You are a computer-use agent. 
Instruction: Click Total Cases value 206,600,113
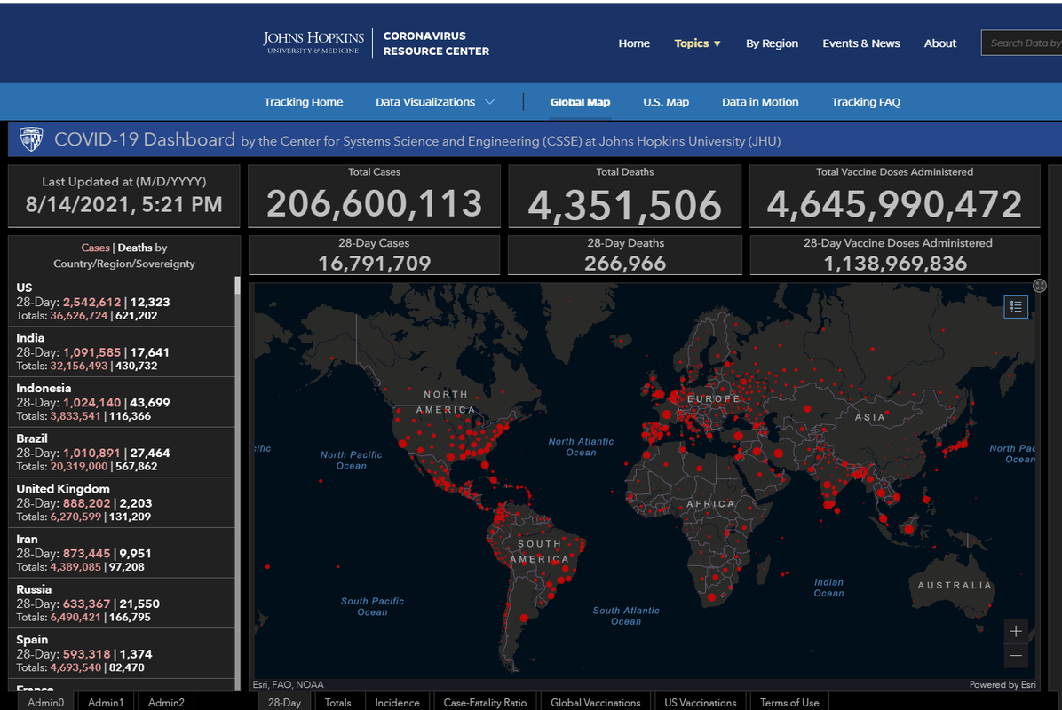tap(375, 204)
